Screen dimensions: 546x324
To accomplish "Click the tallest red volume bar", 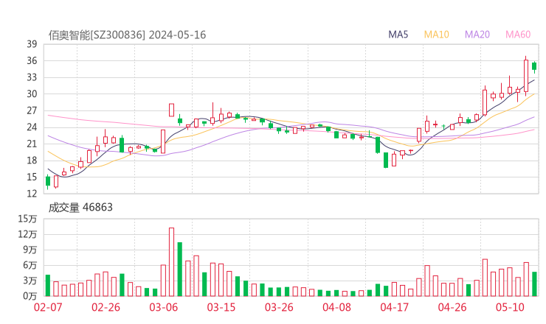I will click(172, 262).
